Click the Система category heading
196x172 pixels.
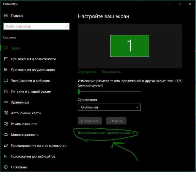pos(9,37)
